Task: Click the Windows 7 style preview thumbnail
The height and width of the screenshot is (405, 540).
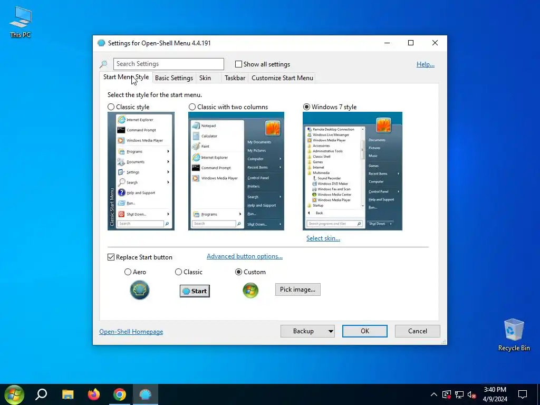Action: coord(352,171)
